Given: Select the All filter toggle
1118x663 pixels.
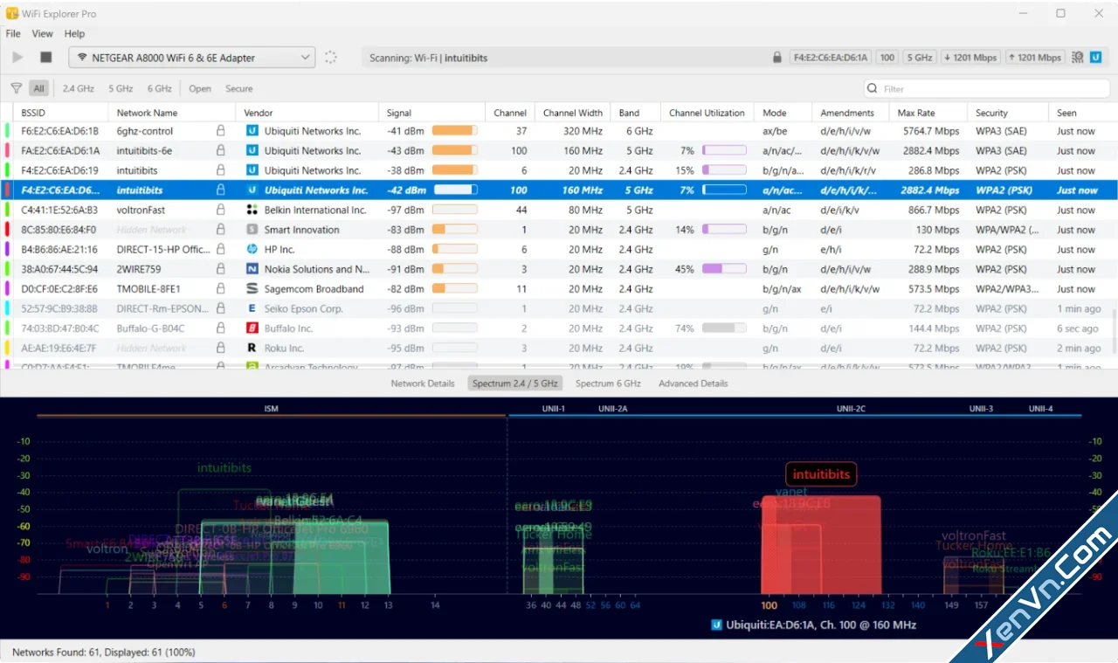Looking at the screenshot, I should tap(38, 88).
